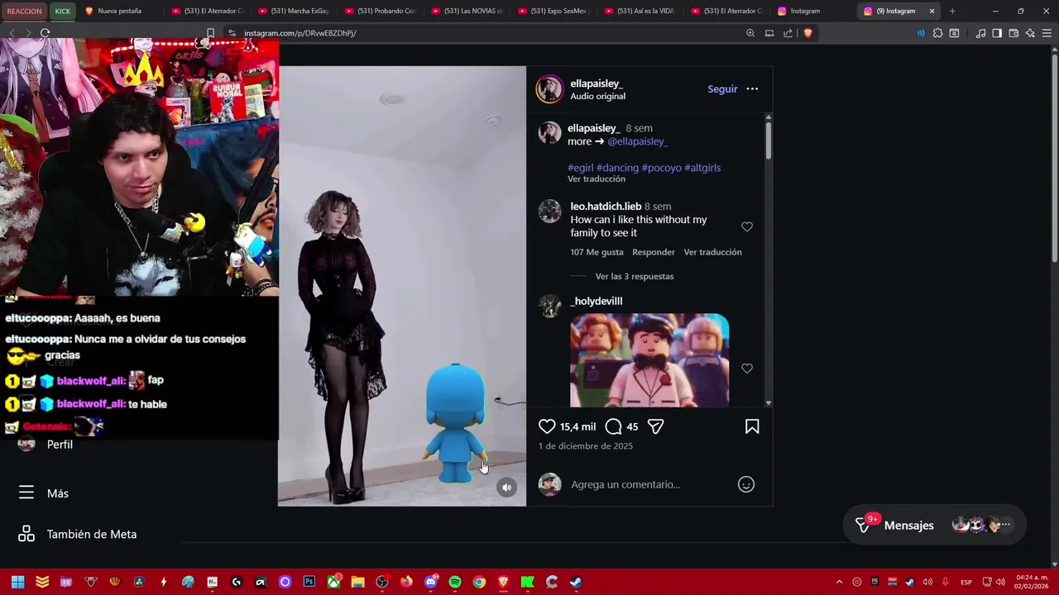Screen dimensions: 1059x595
Task: Open Brave Leo AI sparkle icon
Action: pos(1030,33)
